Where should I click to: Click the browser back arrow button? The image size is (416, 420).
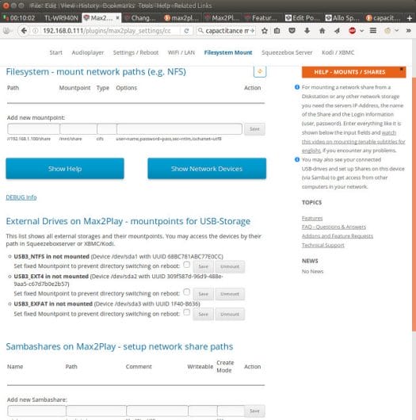[24, 31]
